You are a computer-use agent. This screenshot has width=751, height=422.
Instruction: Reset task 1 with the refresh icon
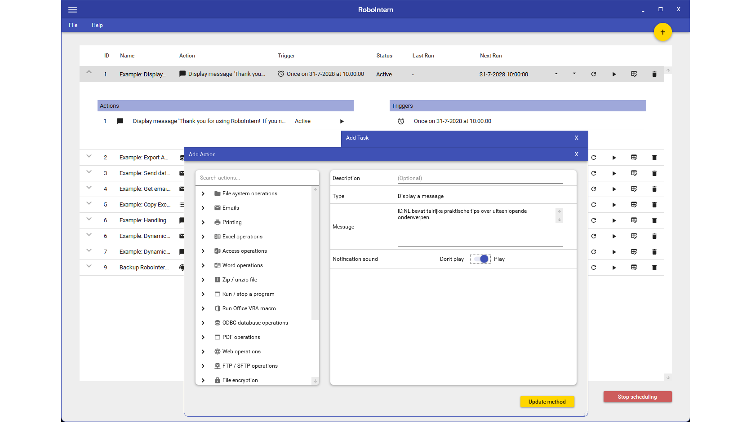click(x=593, y=74)
